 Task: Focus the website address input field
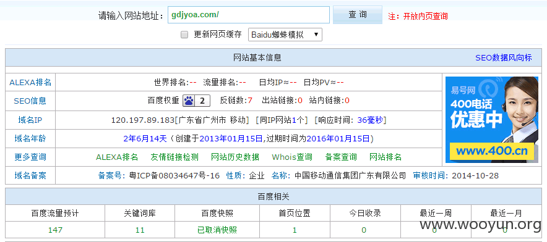248,15
